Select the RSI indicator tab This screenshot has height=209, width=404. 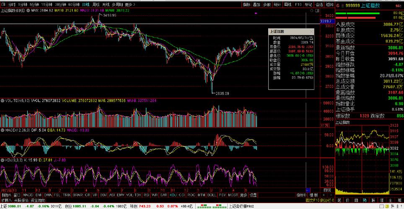[147, 195]
